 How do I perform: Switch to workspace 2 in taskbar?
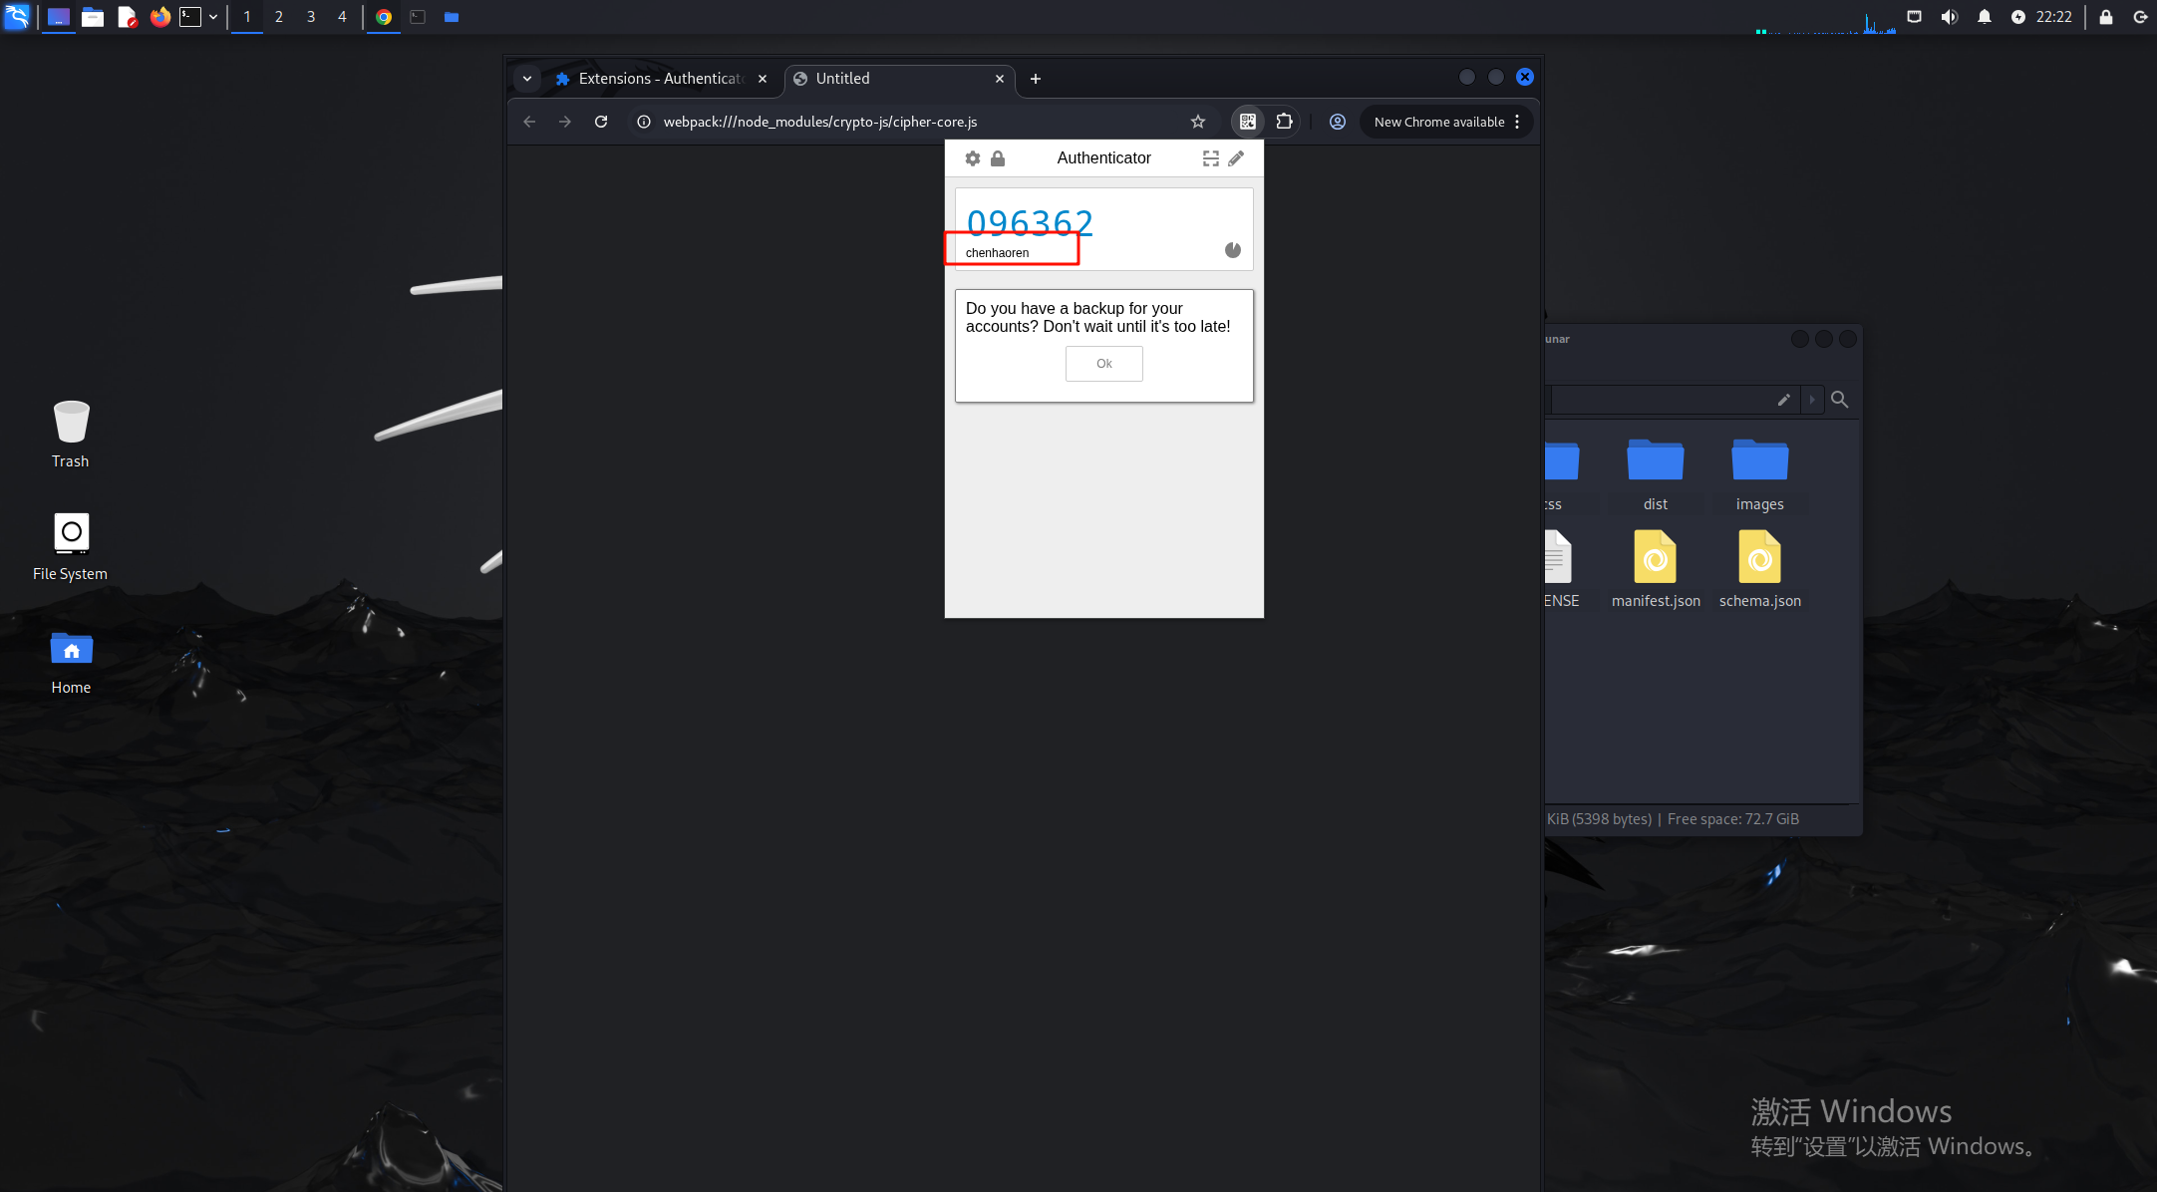279,17
